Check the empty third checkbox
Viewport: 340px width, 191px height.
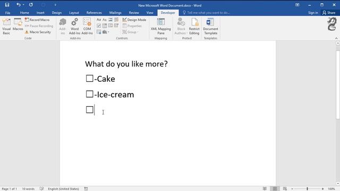[89, 110]
